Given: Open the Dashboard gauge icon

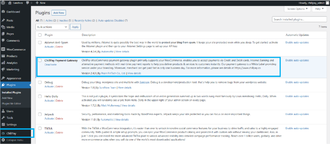Looking at the screenshot, I should [x=3, y=12].
